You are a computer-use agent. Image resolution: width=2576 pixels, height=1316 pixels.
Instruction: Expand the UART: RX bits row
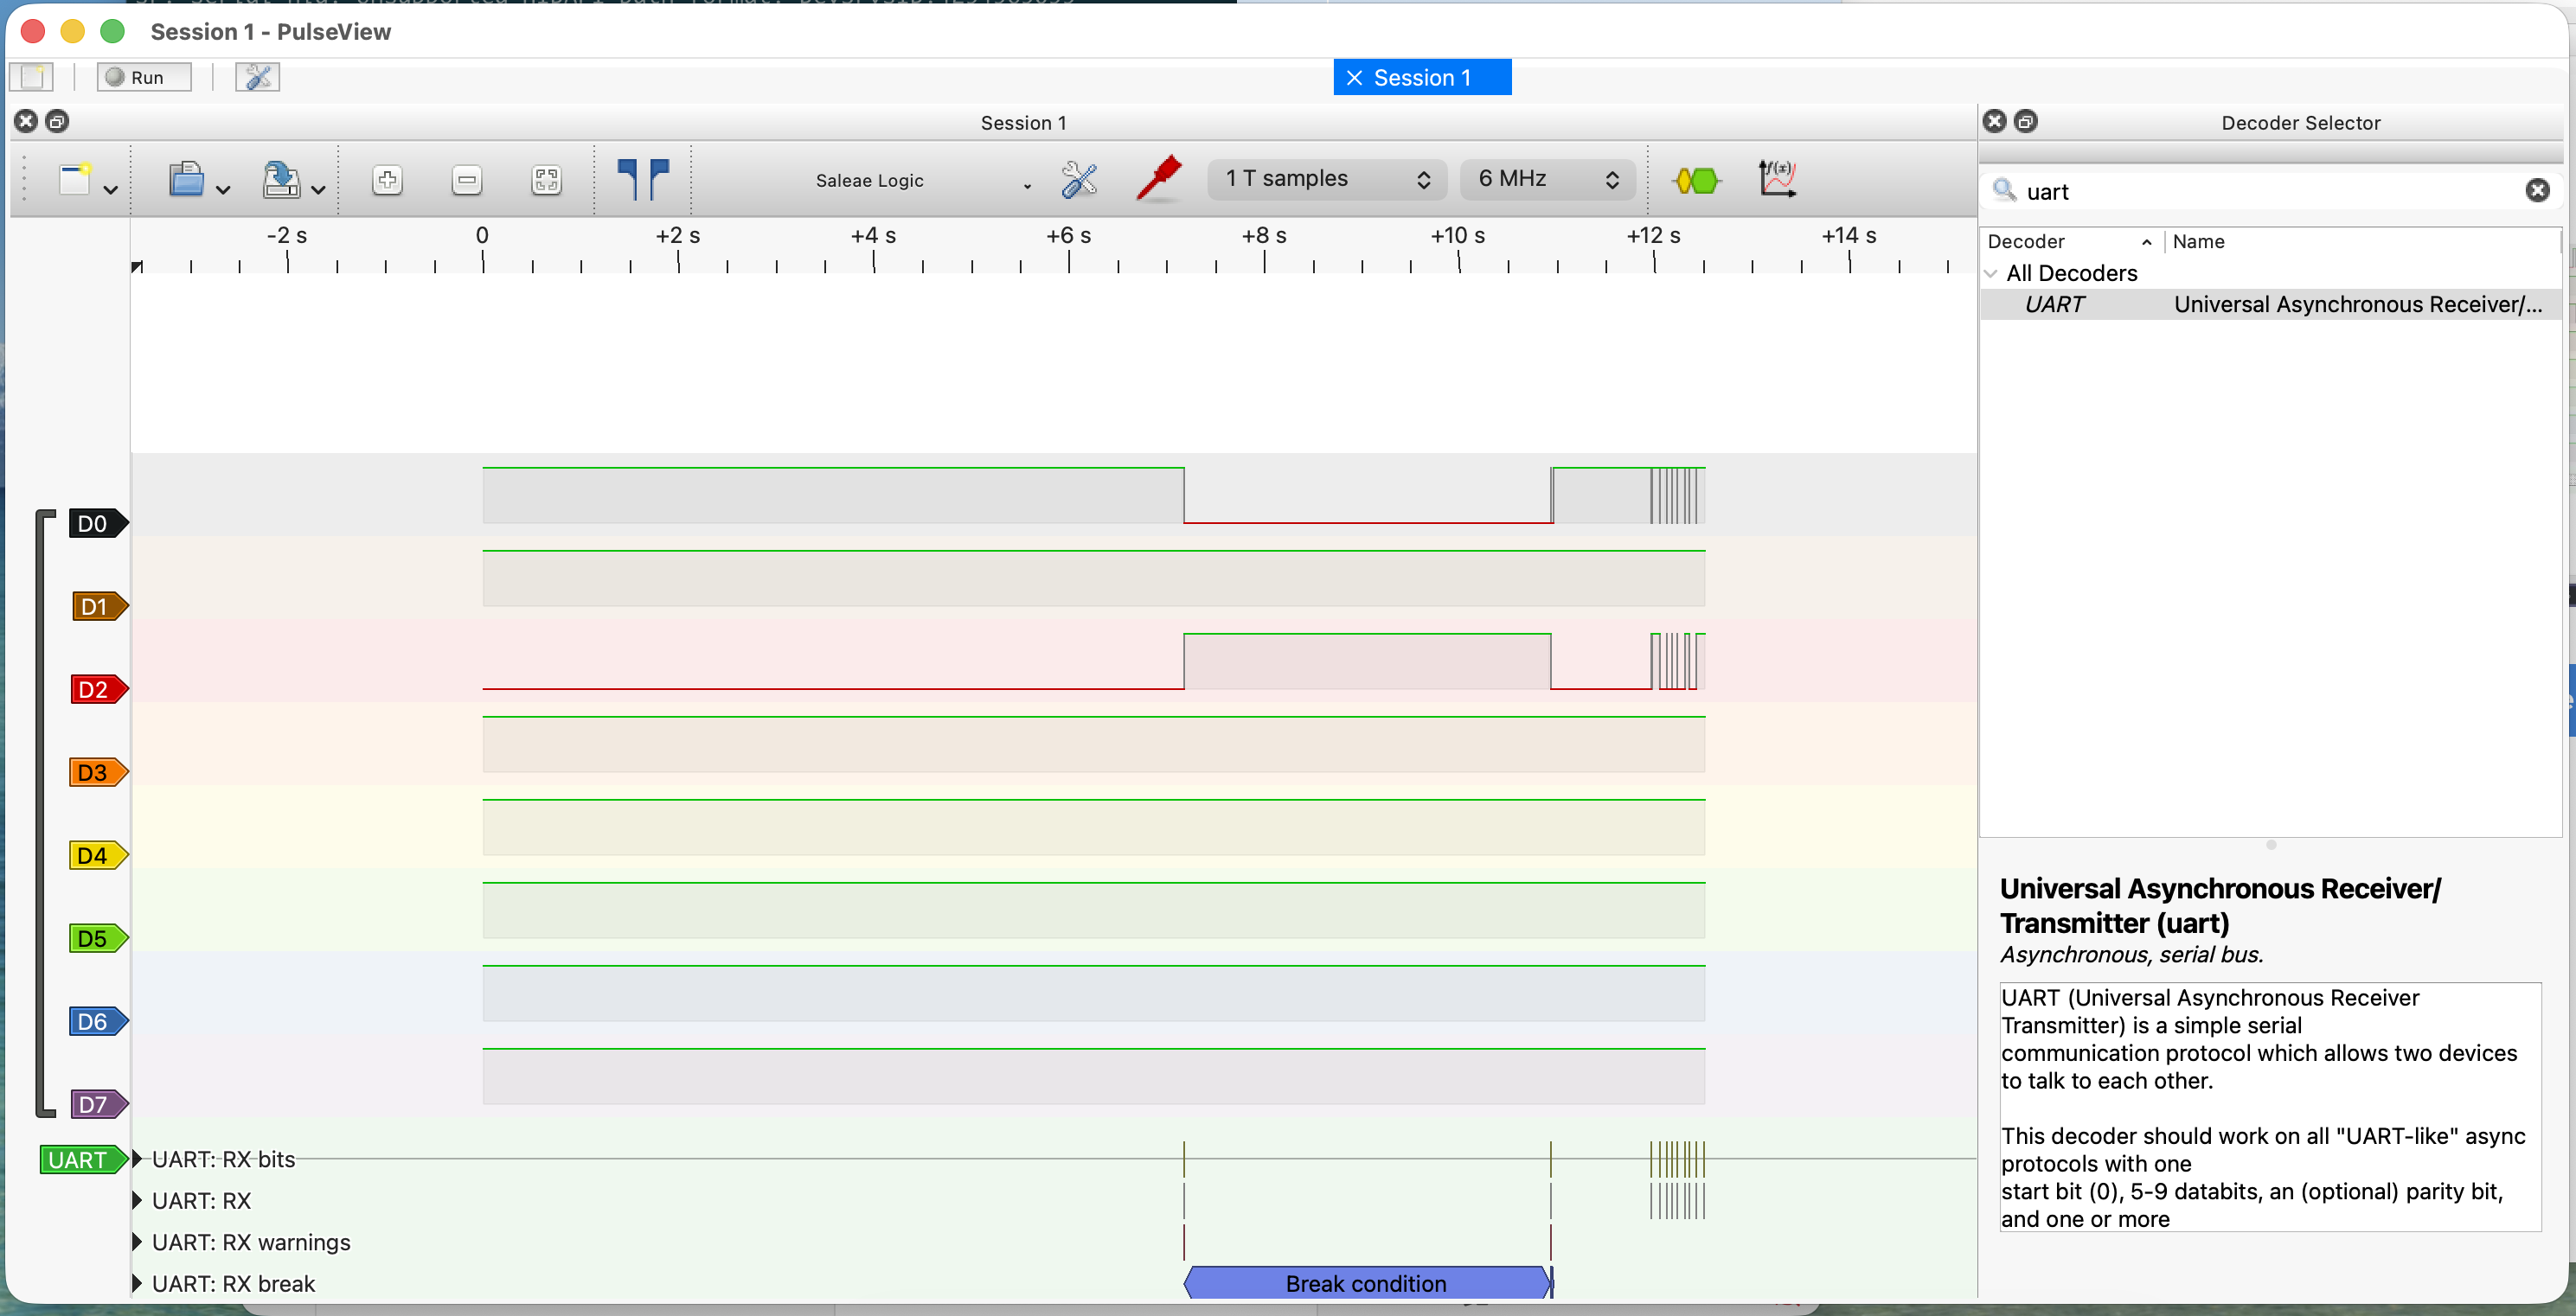138,1159
